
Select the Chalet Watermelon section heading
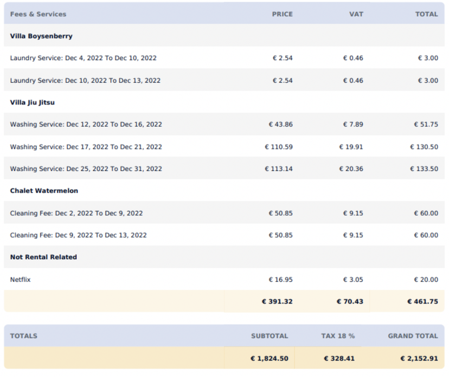[x=43, y=190]
